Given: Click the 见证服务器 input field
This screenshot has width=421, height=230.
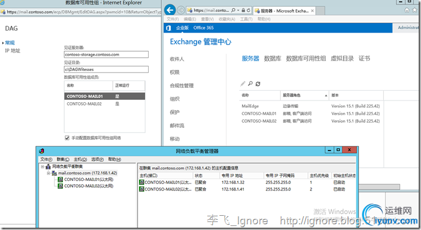Looking at the screenshot, I should pyautogui.click(x=106, y=54).
